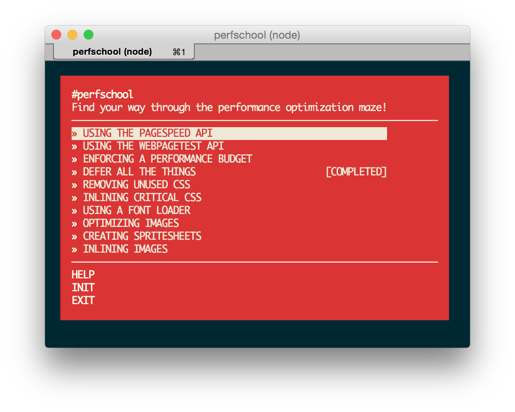The image size is (515, 412).
Task: Zoom the terminal with green button
Action: click(x=89, y=35)
